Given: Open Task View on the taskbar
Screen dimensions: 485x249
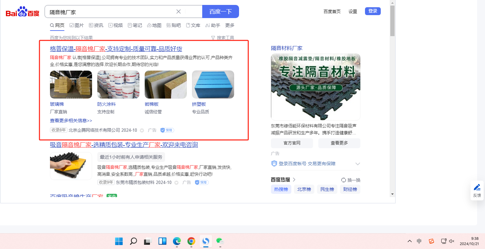Looking at the screenshot, I should click(148, 241).
